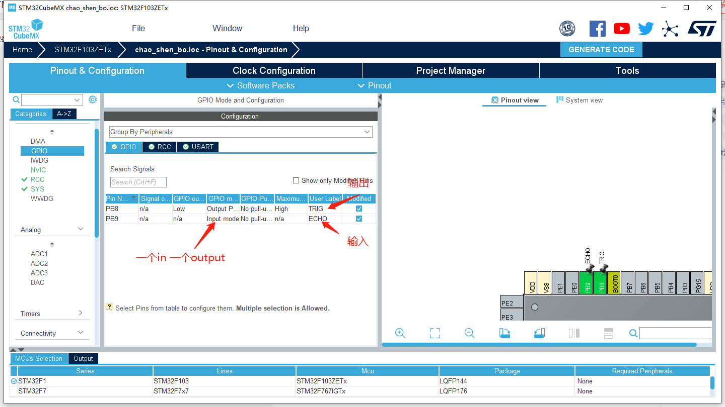Rotate the chip clockwise

click(x=504, y=333)
